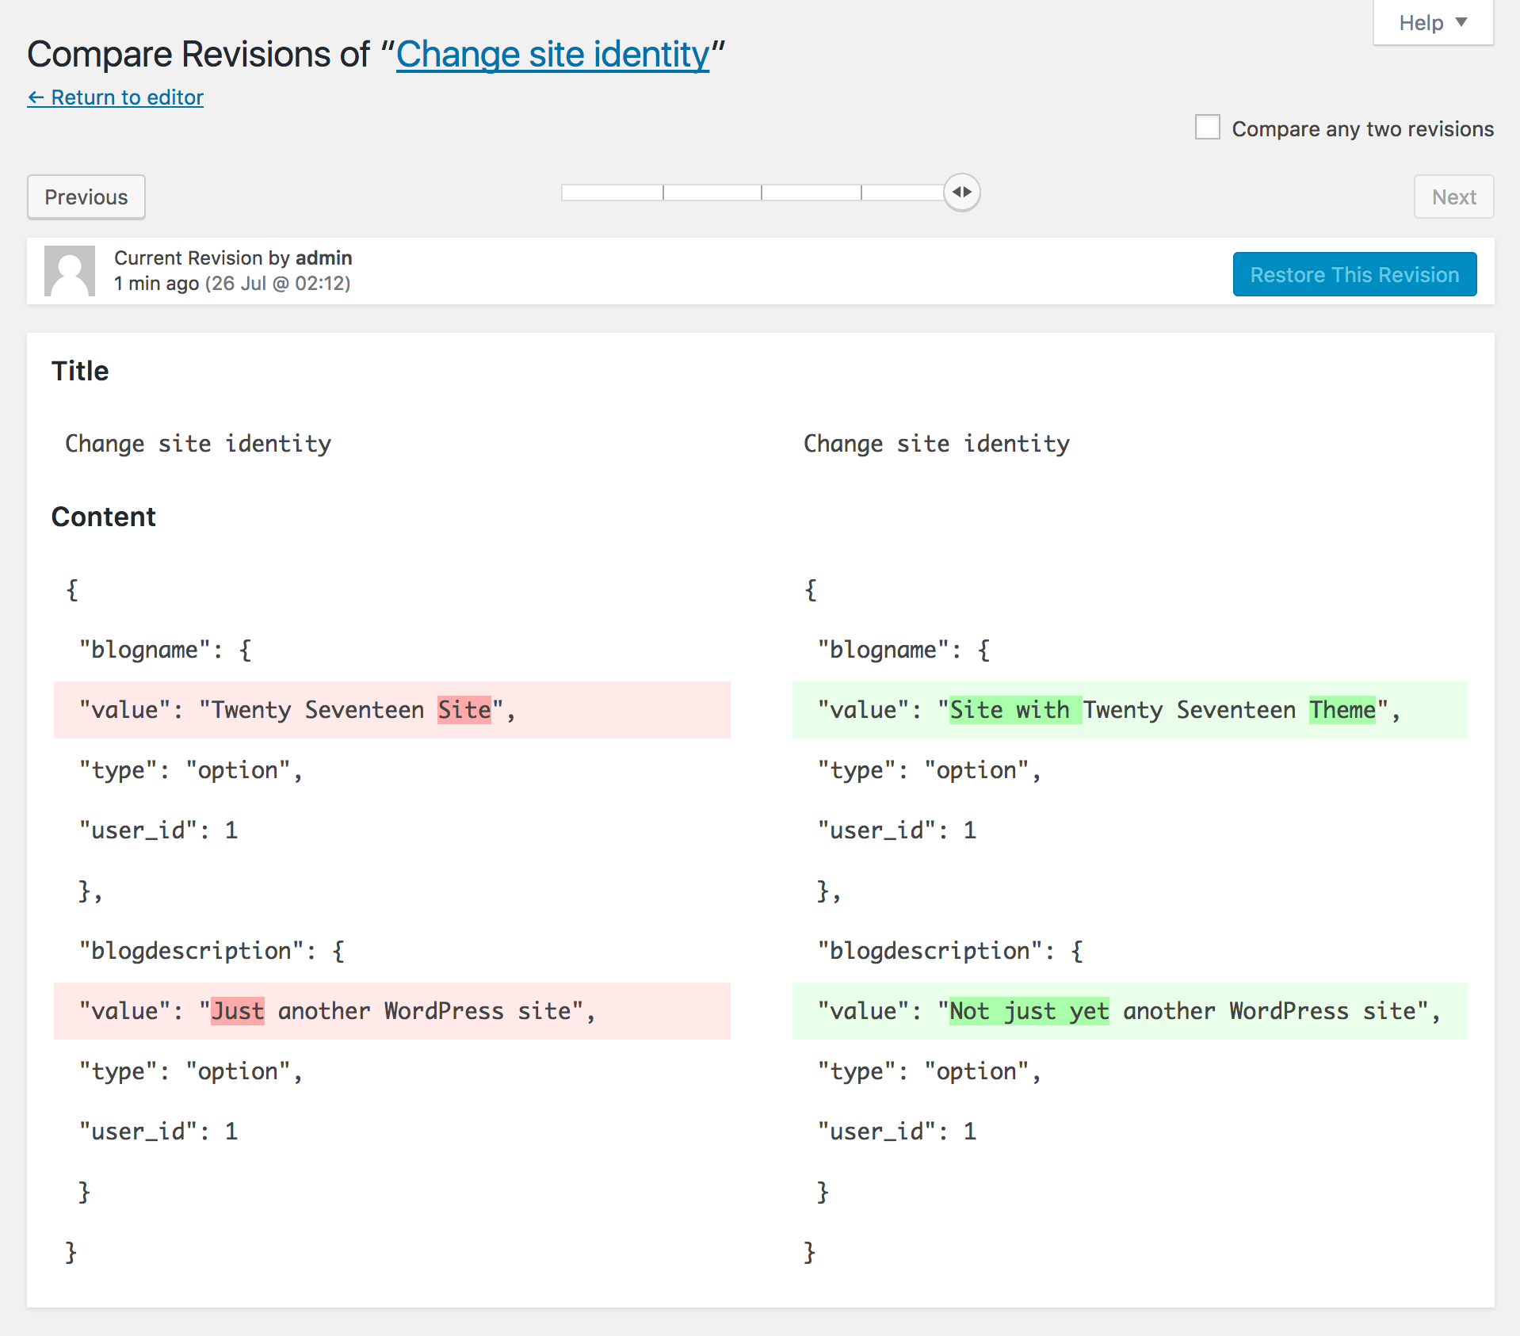Click the Next revision button
Screen dimensions: 1520x1336
[1453, 197]
